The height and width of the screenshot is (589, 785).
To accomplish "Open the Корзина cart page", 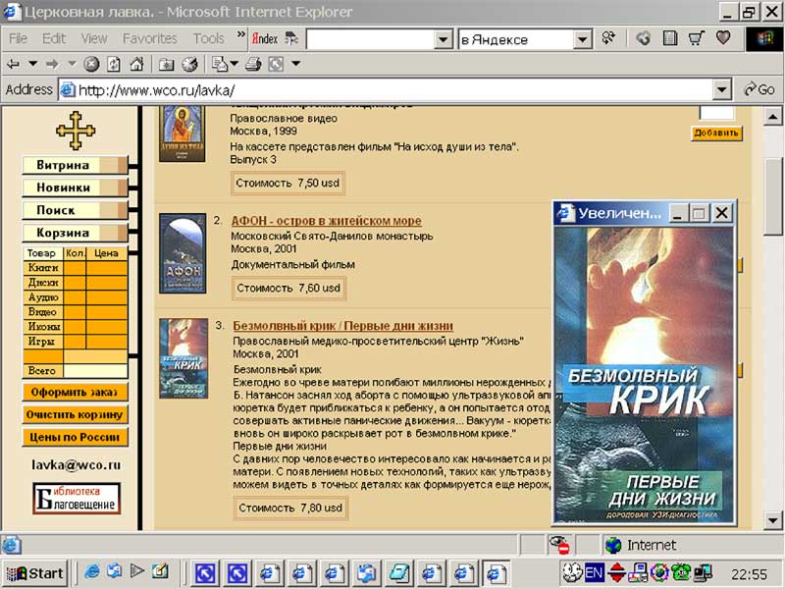I will coord(75,233).
